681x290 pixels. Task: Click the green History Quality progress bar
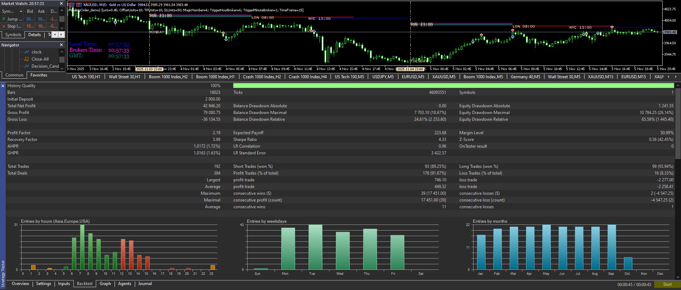click(x=453, y=86)
